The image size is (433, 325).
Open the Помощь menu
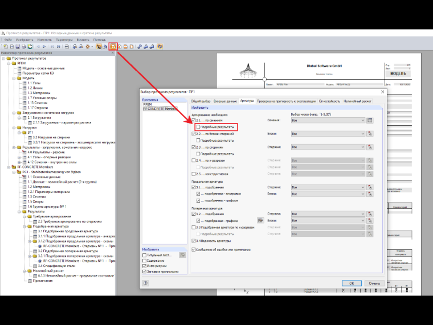tap(99, 40)
